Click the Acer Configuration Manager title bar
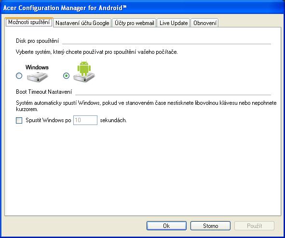 (x=143, y=8)
